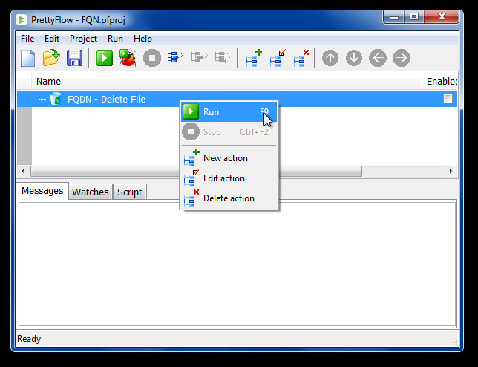Select the FQDN - Delete File row
The width and height of the screenshot is (478, 367).
tap(237, 99)
